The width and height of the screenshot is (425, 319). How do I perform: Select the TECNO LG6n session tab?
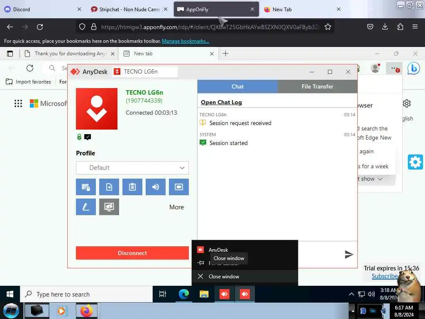pos(145,71)
